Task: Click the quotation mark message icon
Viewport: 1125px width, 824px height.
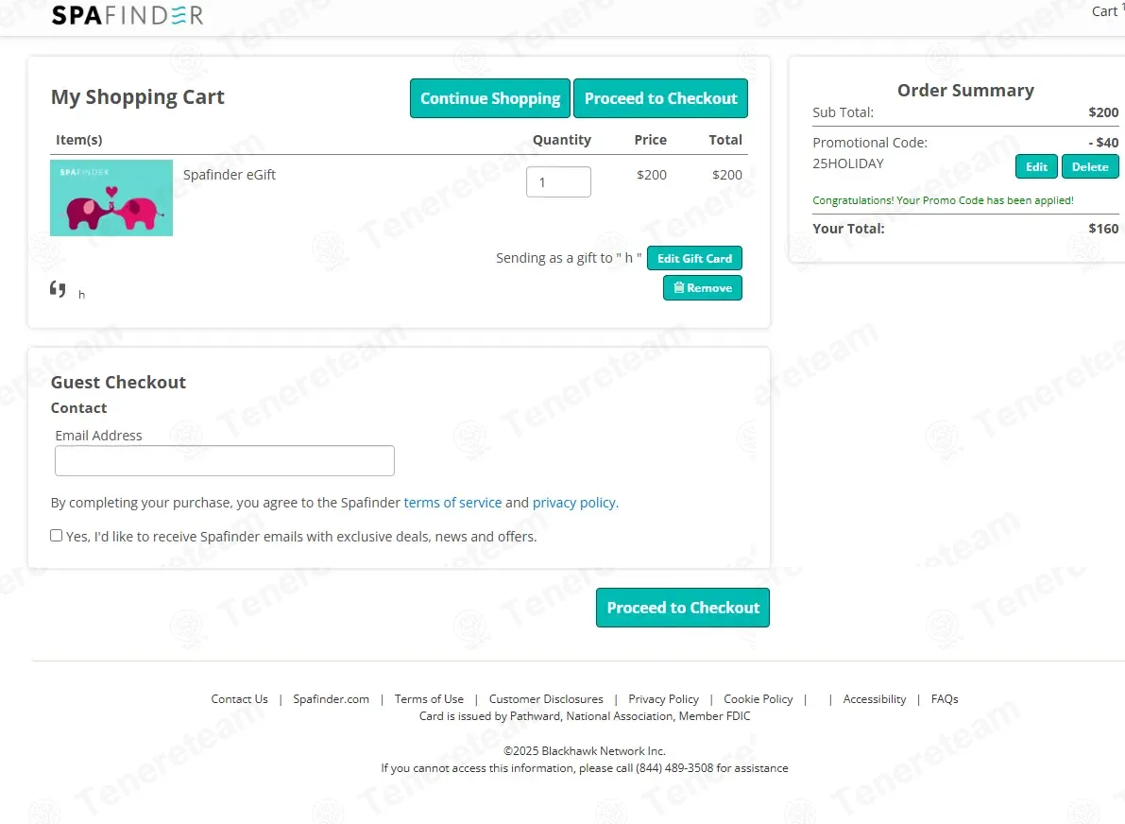Action: [58, 289]
